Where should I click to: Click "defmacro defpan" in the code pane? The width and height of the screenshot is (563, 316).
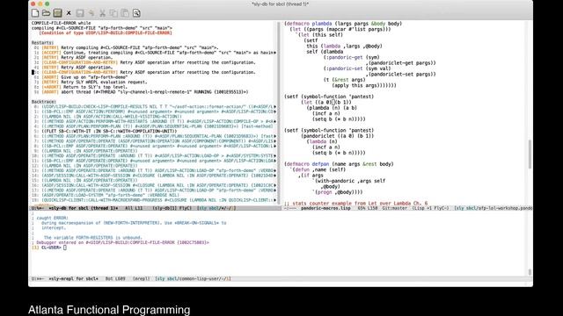coord(308,164)
